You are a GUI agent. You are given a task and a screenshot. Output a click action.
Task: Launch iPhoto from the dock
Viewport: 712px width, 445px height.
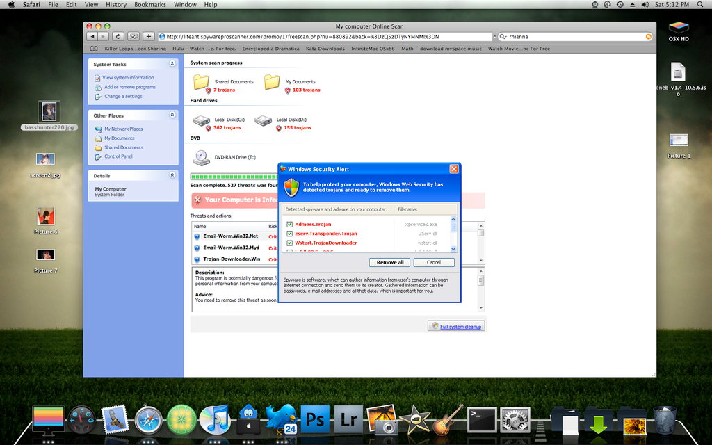click(382, 419)
